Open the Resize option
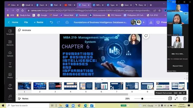 point(39,22)
